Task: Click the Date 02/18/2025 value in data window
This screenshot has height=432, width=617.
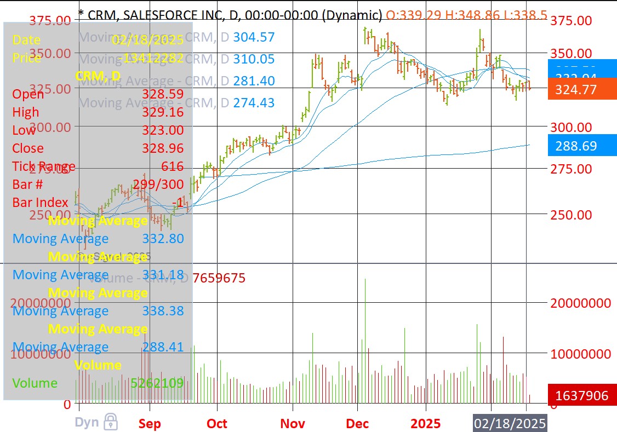Action: pyautogui.click(x=147, y=40)
